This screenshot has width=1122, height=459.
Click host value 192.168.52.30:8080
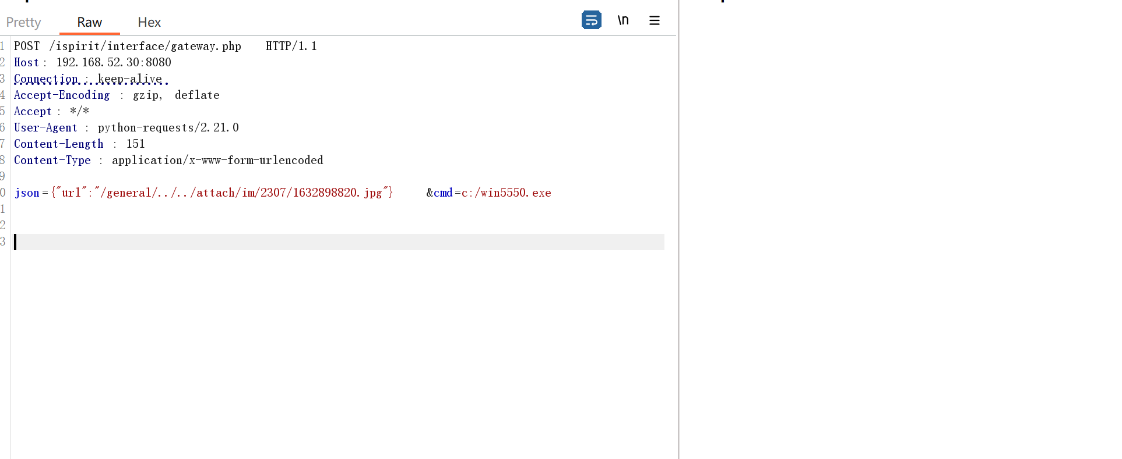click(114, 62)
